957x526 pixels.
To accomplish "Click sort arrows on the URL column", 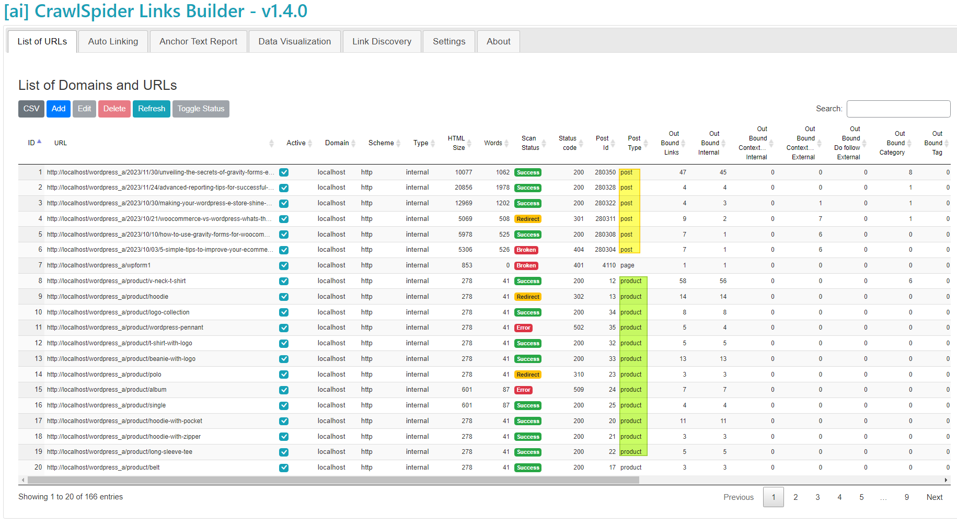I will [x=271, y=143].
